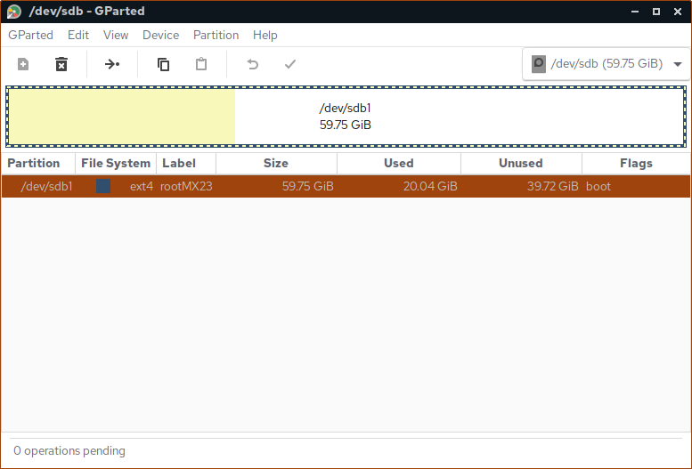Click the Resize/Move partition icon

[112, 64]
